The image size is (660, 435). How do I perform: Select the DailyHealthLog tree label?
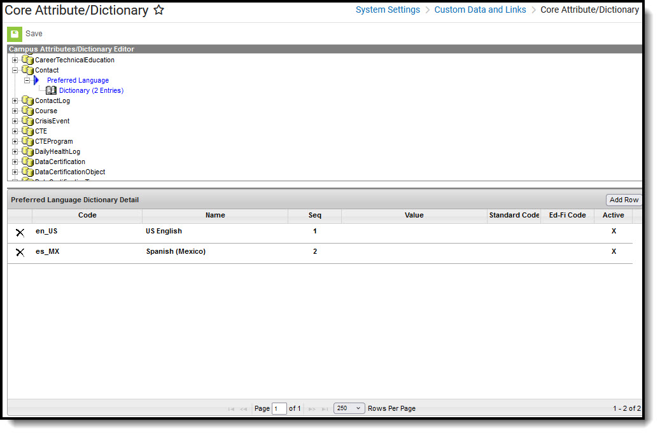coord(57,151)
